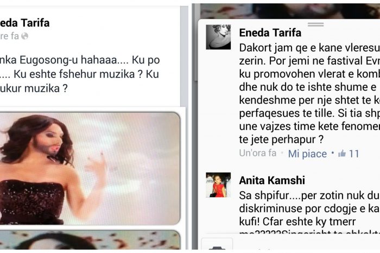Click the post timestamp ending 'fa'

(x=9, y=36)
